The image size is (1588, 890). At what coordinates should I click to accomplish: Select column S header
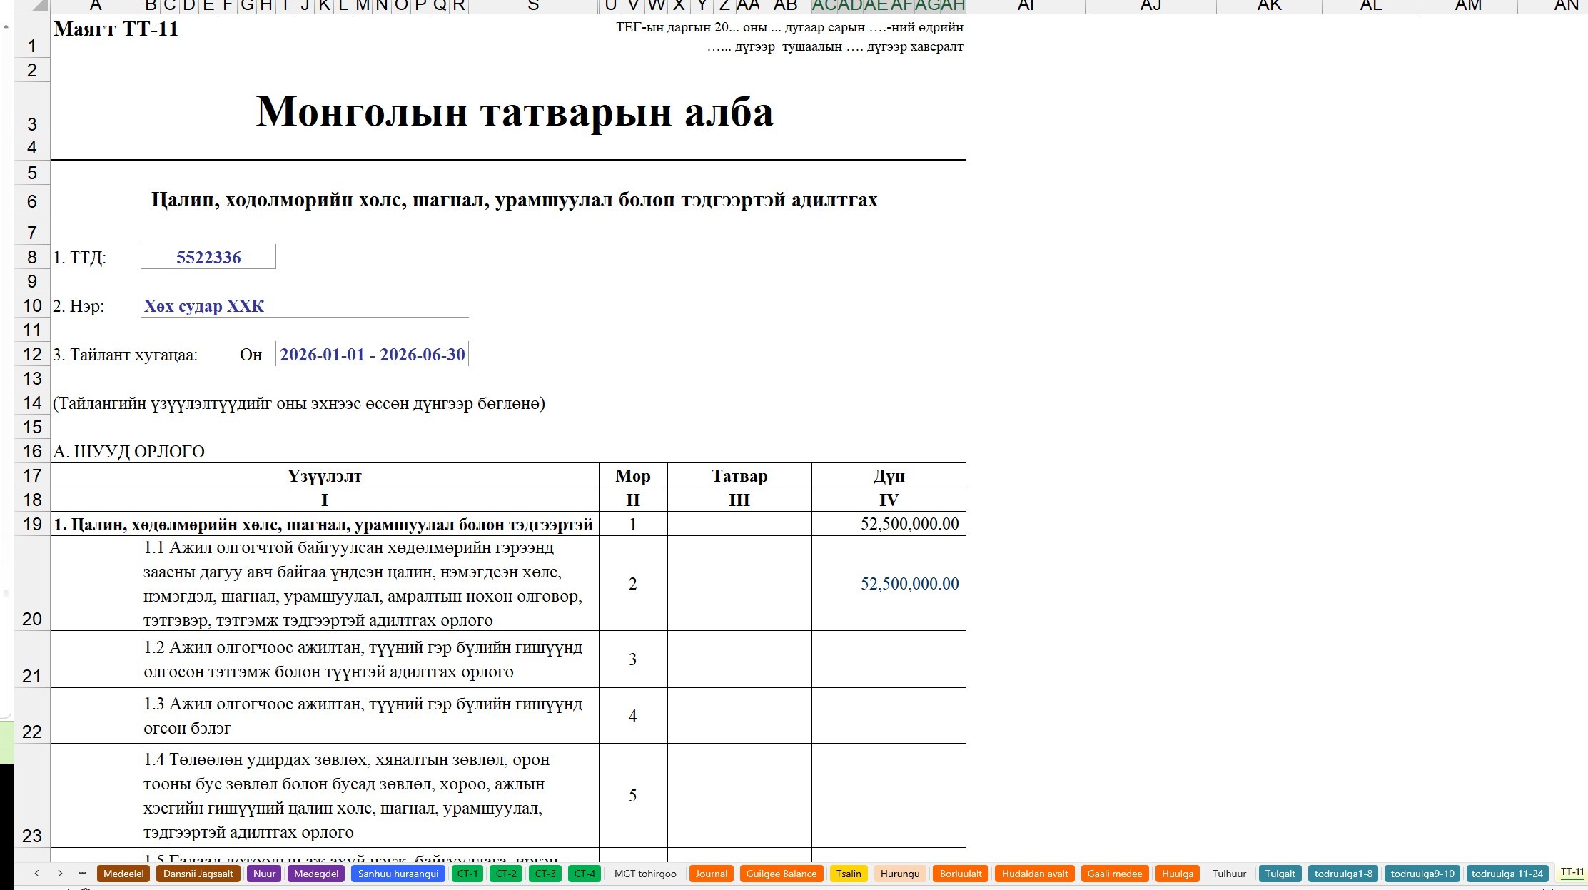coord(533,6)
